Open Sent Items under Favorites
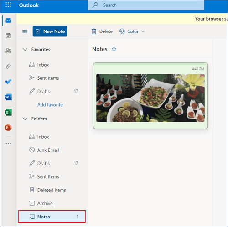Viewport: 228px width, 227px height. click(52, 78)
